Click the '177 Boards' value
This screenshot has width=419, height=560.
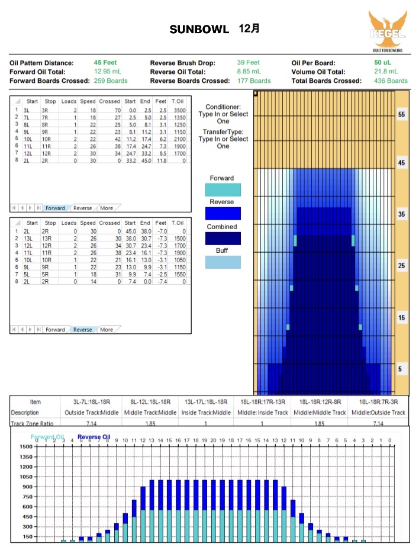(254, 81)
